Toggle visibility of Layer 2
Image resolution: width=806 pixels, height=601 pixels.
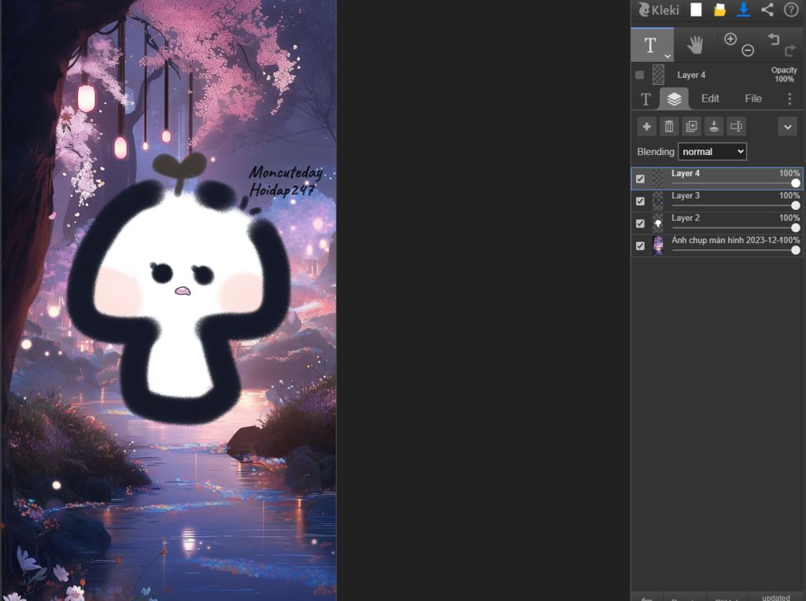coord(640,223)
